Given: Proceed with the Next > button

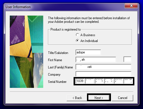Looking at the screenshot, I should [x=99, y=98].
